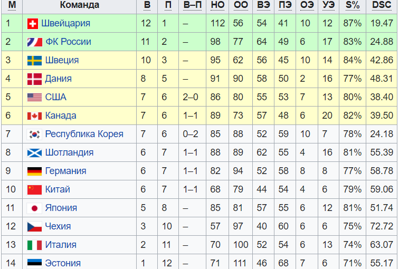Open the Германия team link
The image size is (399, 269).
[65, 171]
